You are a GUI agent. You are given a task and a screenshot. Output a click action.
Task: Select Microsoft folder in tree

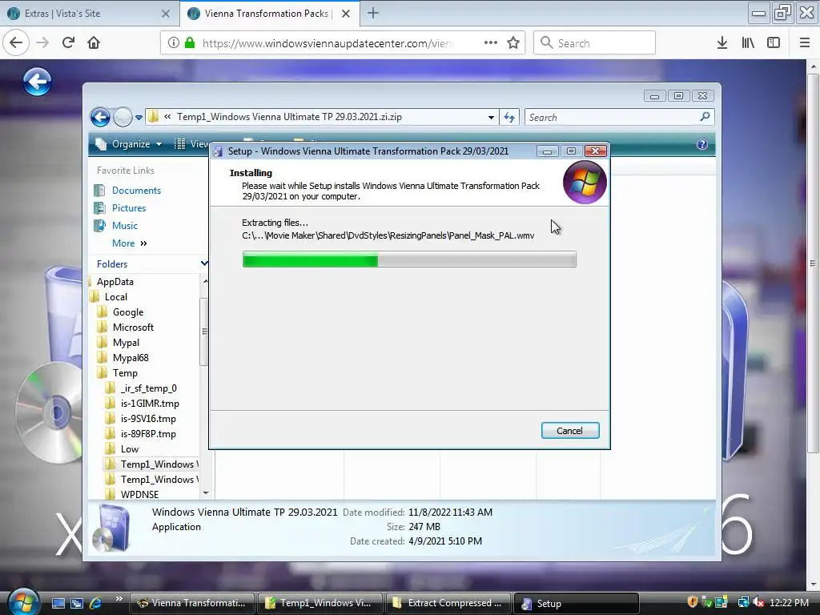point(133,328)
